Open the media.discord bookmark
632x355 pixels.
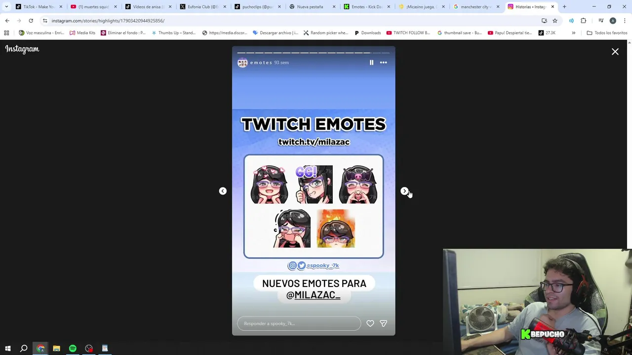click(225, 33)
